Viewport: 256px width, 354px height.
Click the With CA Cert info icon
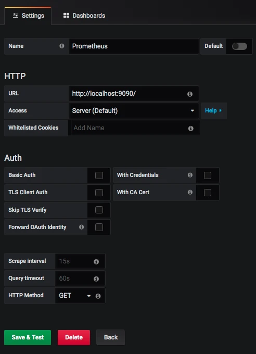190,192
